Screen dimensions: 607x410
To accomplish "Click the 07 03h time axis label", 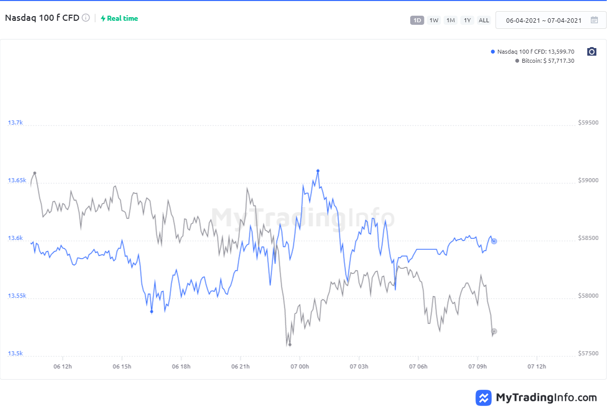I will (359, 366).
